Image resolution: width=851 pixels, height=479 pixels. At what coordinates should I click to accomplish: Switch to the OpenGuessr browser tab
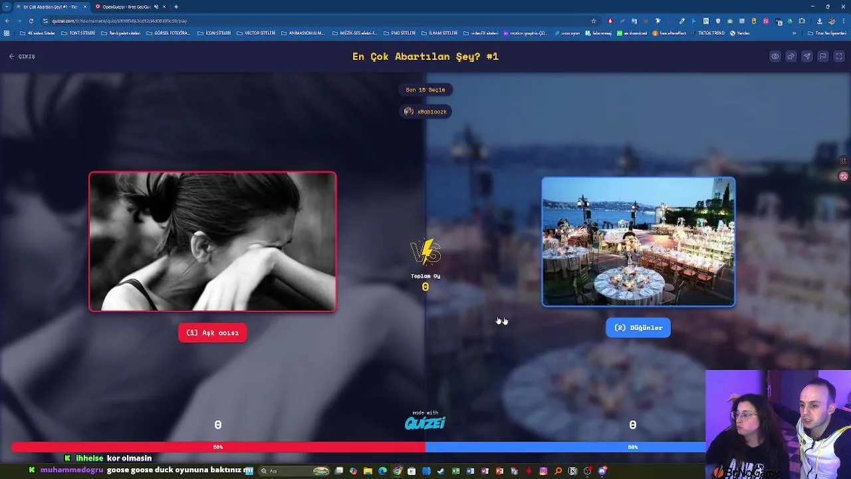tap(130, 7)
